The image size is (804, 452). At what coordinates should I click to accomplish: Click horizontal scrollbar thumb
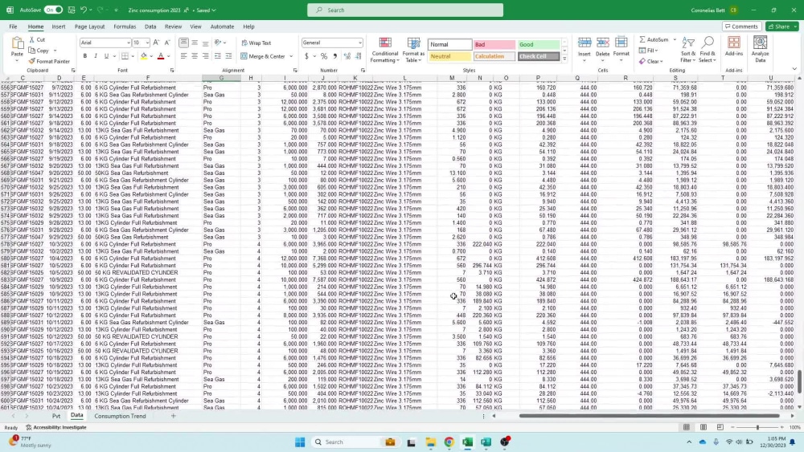649,416
